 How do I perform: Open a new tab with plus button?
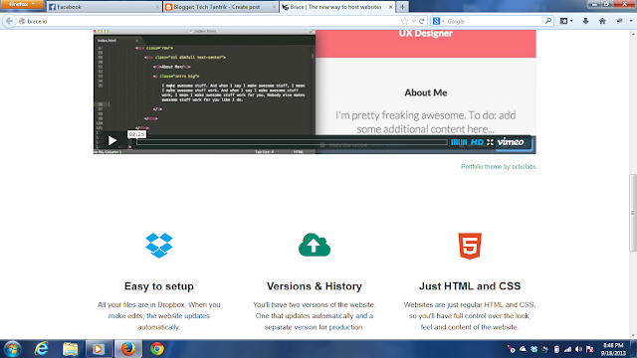tap(402, 7)
